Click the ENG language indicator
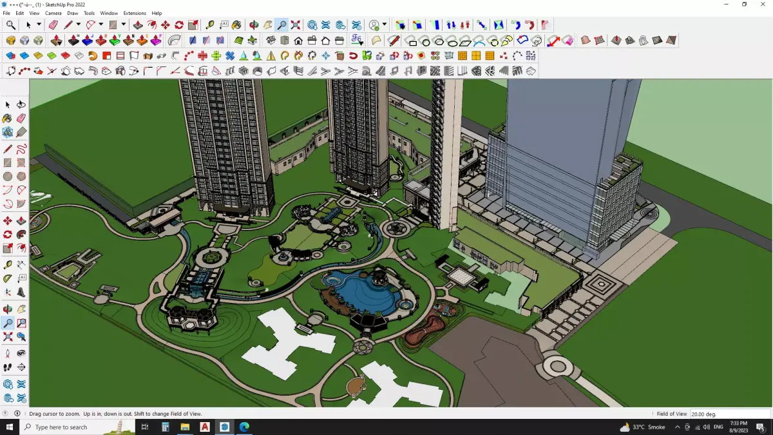773x435 pixels. tap(717, 427)
